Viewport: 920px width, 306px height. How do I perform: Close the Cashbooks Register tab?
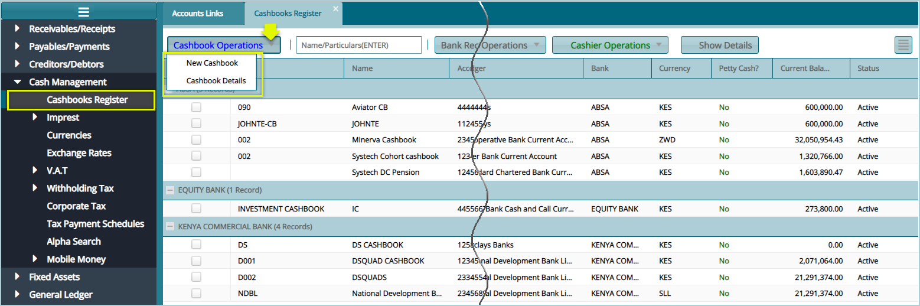[336, 8]
